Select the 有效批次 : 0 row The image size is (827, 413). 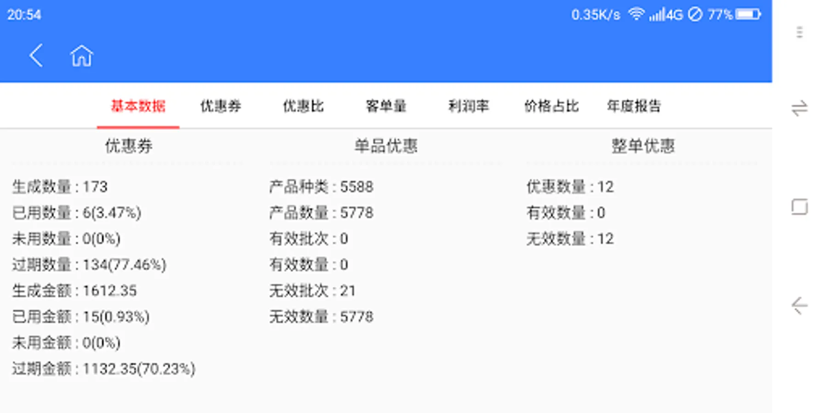pos(309,239)
